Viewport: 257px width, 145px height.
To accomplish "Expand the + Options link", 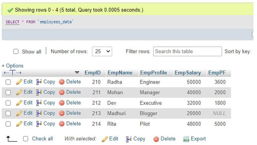I will coord(13,66).
